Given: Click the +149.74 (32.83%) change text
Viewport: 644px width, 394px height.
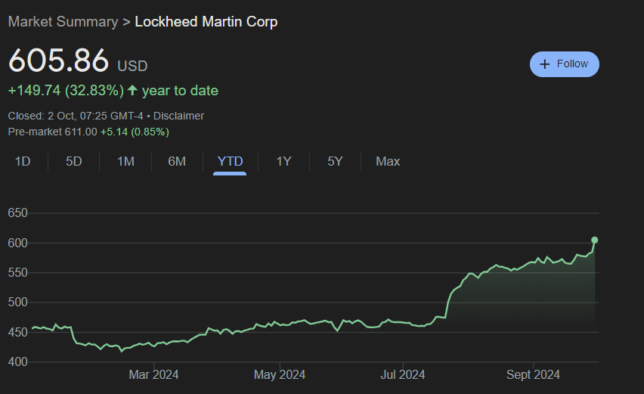Looking at the screenshot, I should point(66,91).
